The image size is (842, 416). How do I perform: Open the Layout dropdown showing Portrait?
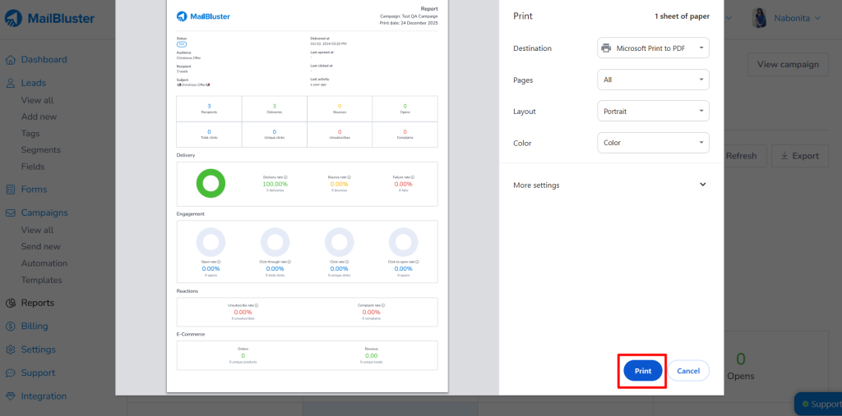pos(653,111)
